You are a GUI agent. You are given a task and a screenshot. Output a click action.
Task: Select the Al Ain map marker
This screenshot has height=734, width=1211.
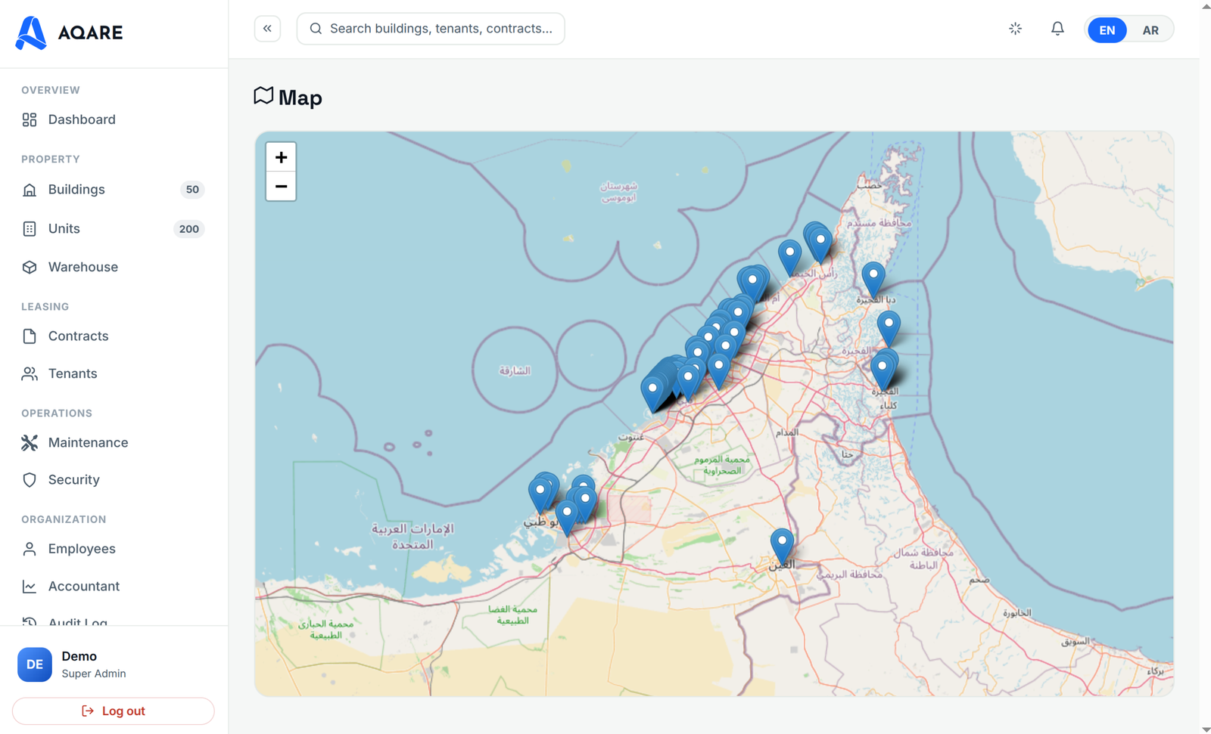click(782, 546)
